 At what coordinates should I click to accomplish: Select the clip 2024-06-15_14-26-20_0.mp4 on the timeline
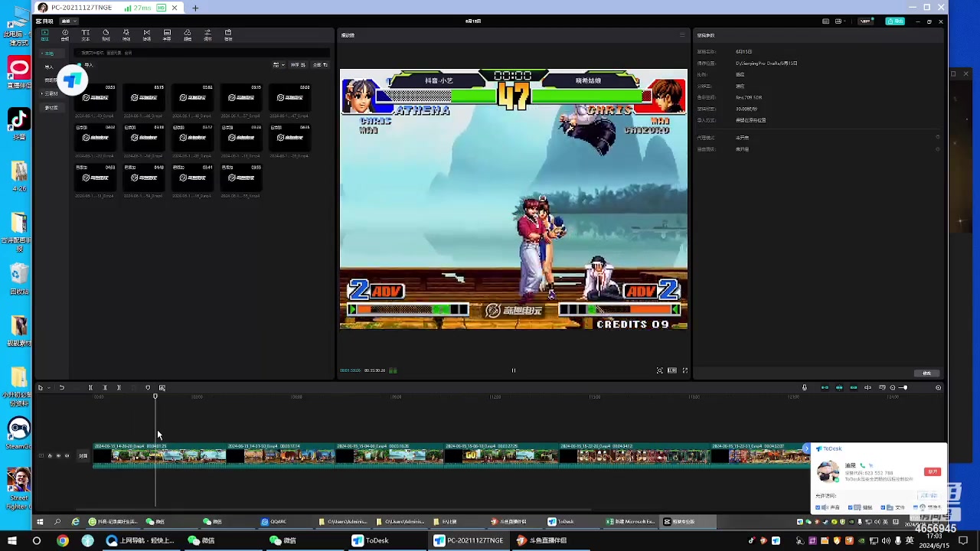159,455
